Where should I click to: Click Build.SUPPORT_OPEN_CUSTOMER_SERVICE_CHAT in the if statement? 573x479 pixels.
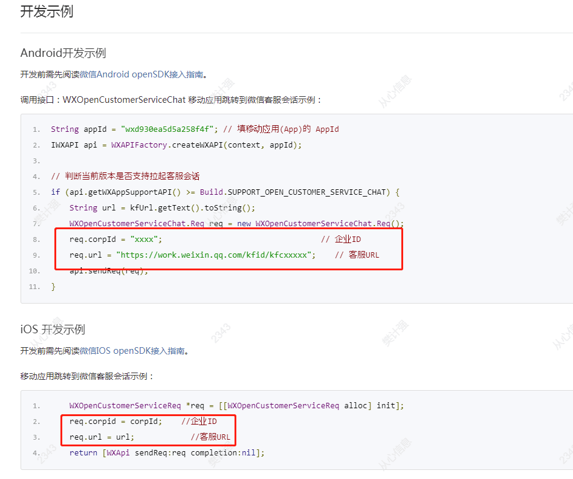[x=295, y=192]
